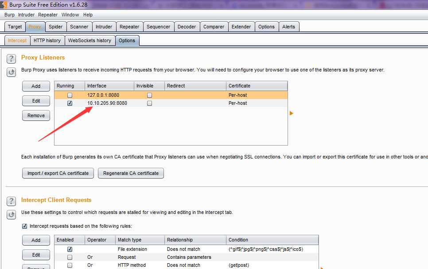Toggle Intercept requests based on rules checkbox
Image resolution: width=428 pixels, height=269 pixels.
(24, 226)
